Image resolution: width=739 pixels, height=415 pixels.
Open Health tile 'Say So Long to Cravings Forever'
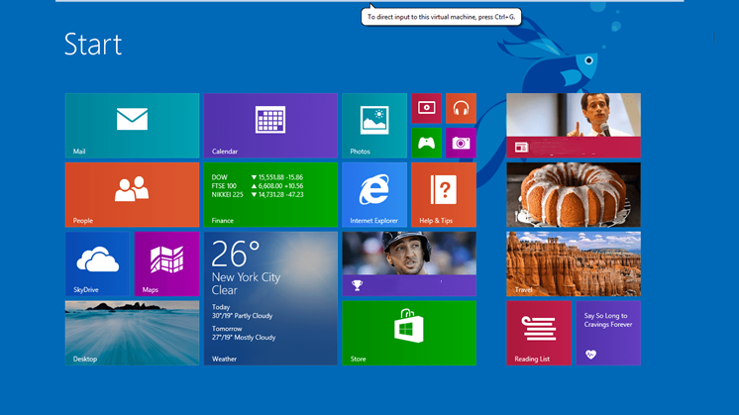click(x=608, y=333)
